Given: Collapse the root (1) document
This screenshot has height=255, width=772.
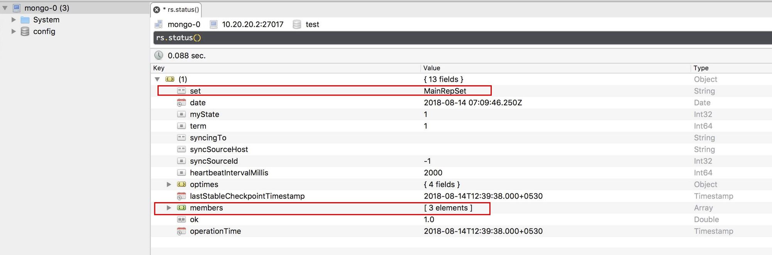Looking at the screenshot, I should click(x=157, y=79).
